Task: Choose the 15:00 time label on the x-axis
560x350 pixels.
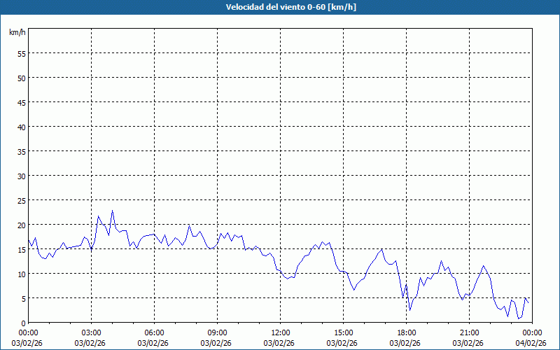Action: click(343, 332)
